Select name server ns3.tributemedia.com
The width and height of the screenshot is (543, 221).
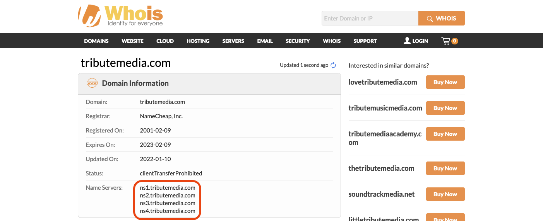tap(167, 203)
